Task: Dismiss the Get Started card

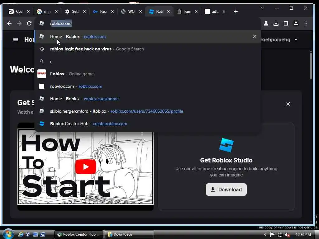Action: (288, 104)
